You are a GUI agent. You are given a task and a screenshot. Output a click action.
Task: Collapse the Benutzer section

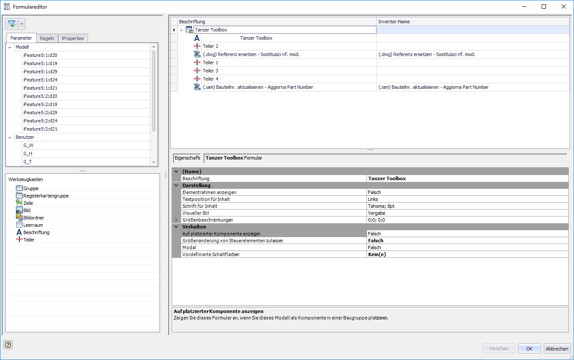tap(9, 137)
